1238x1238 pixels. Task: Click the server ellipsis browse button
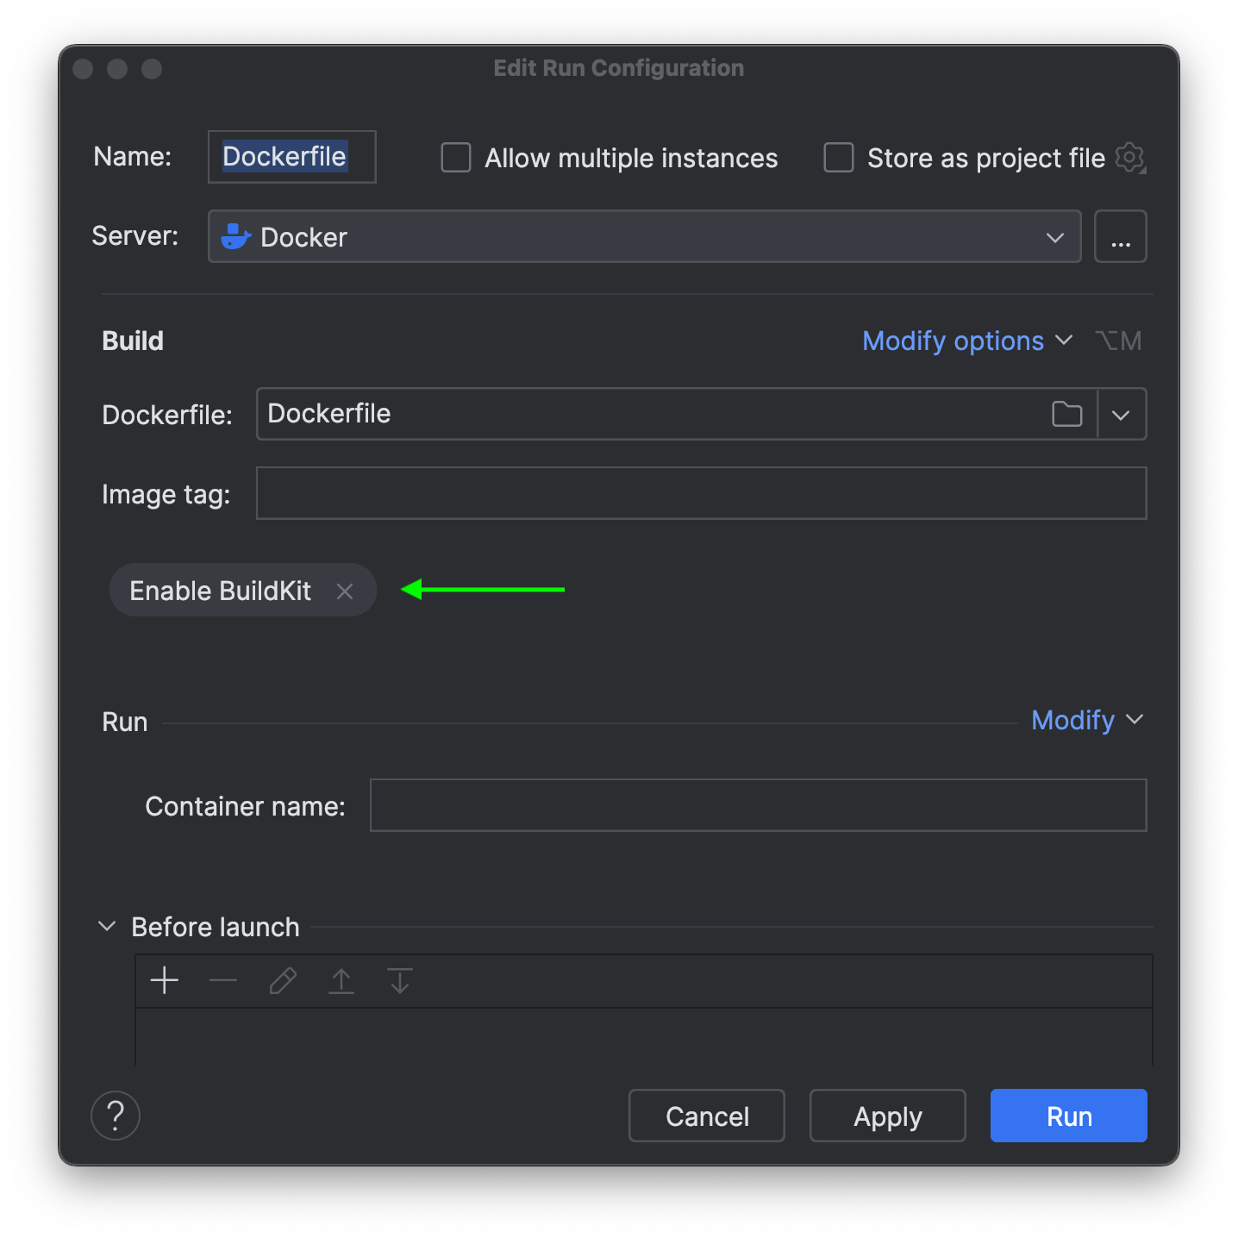(1120, 237)
